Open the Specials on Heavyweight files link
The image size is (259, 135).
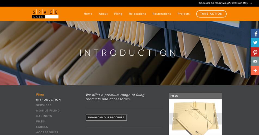[x=226, y=3]
